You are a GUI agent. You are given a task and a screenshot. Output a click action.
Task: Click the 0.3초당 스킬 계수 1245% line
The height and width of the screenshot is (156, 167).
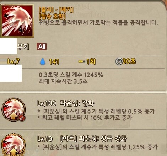71,75
